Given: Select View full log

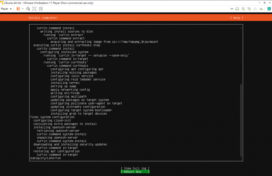Looking at the screenshot, I should (x=135, y=168).
